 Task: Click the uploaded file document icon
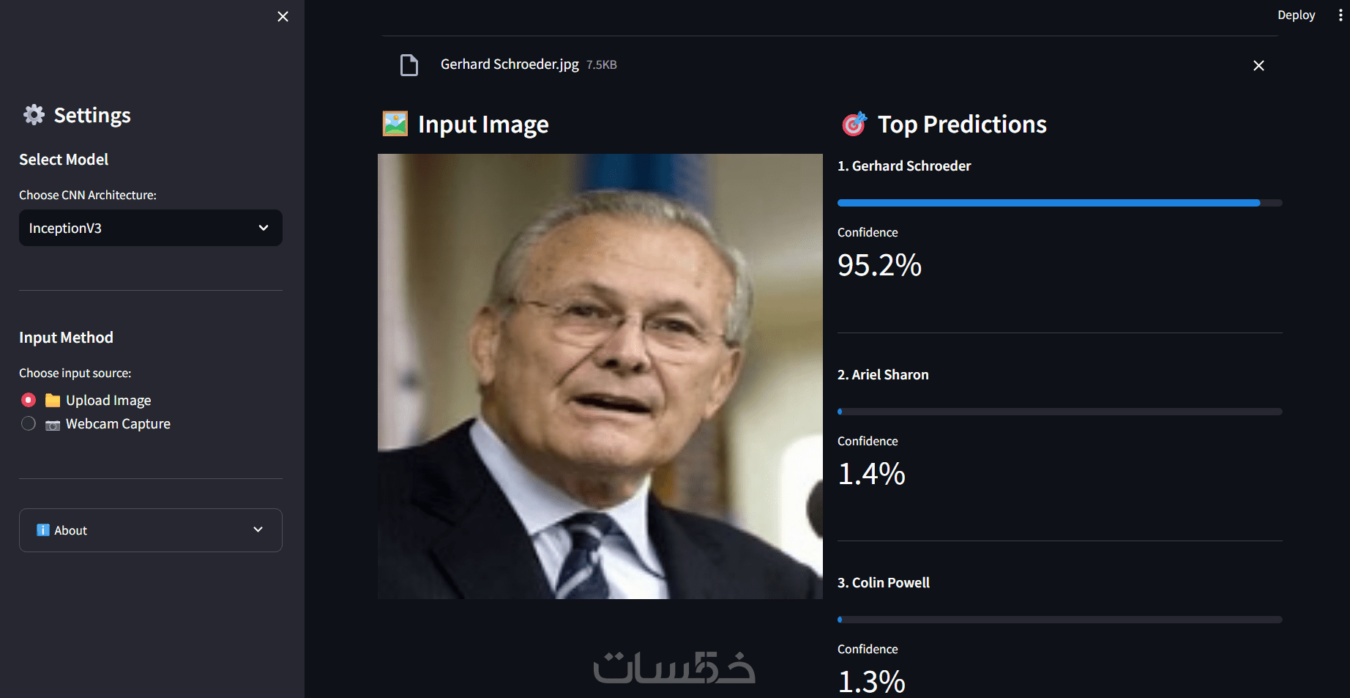pos(409,65)
